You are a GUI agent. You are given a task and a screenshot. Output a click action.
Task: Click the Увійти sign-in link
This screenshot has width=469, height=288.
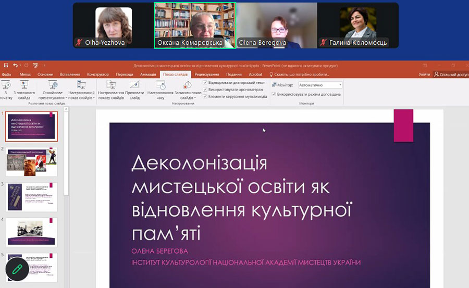click(x=424, y=74)
